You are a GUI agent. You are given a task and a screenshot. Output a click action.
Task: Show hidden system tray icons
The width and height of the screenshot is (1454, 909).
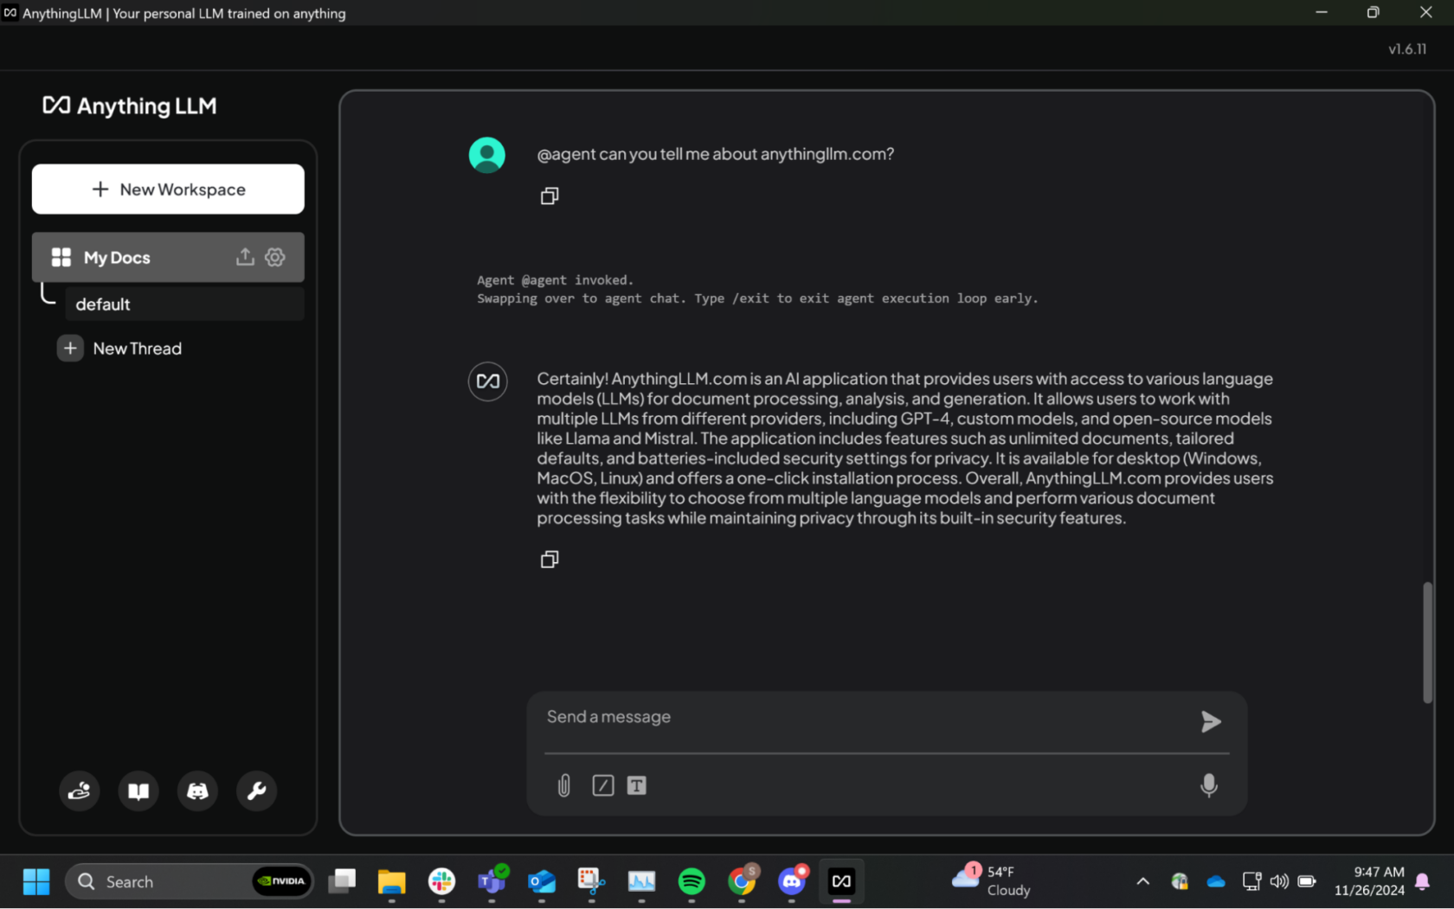click(x=1142, y=881)
